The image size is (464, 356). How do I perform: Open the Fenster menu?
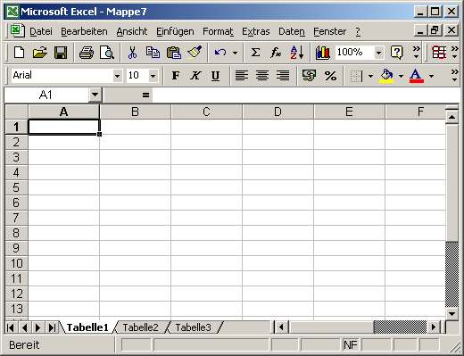click(x=330, y=31)
